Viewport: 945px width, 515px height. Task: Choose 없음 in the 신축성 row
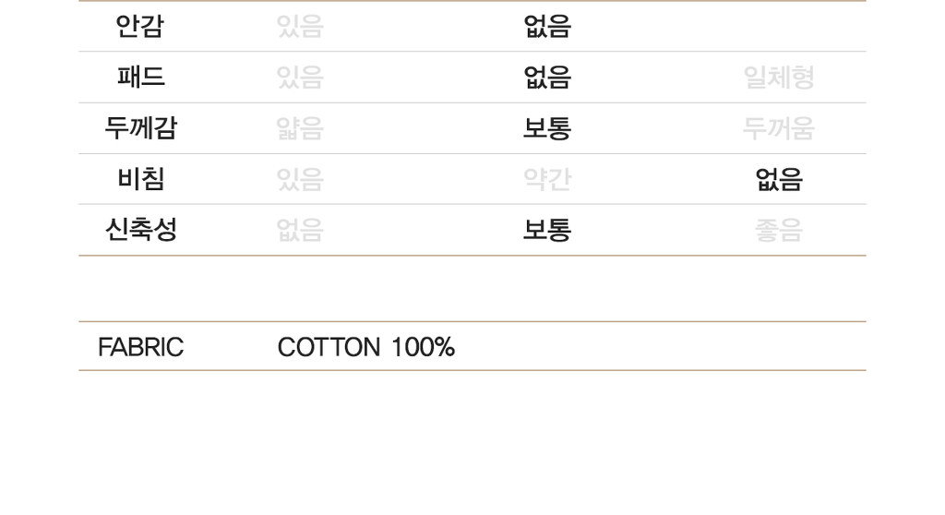[300, 230]
